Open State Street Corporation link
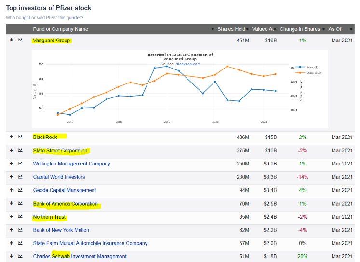This screenshot has height=262, width=360. [x=60, y=151]
